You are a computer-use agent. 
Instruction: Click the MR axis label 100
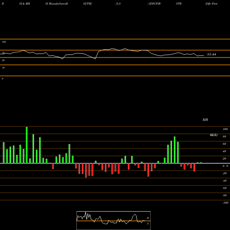tap(225, 129)
